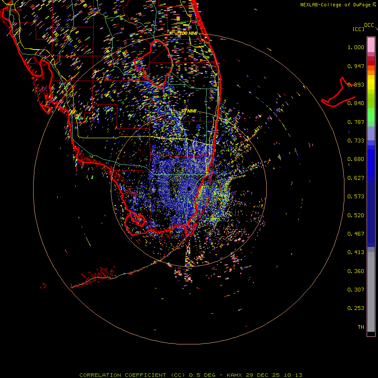Select the 0.413 scale value
The height and width of the screenshot is (378, 378).
(356, 252)
